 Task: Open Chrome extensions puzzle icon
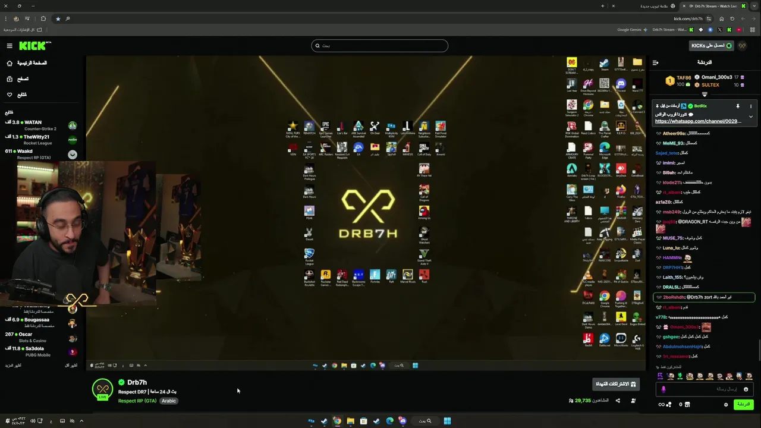(43, 18)
